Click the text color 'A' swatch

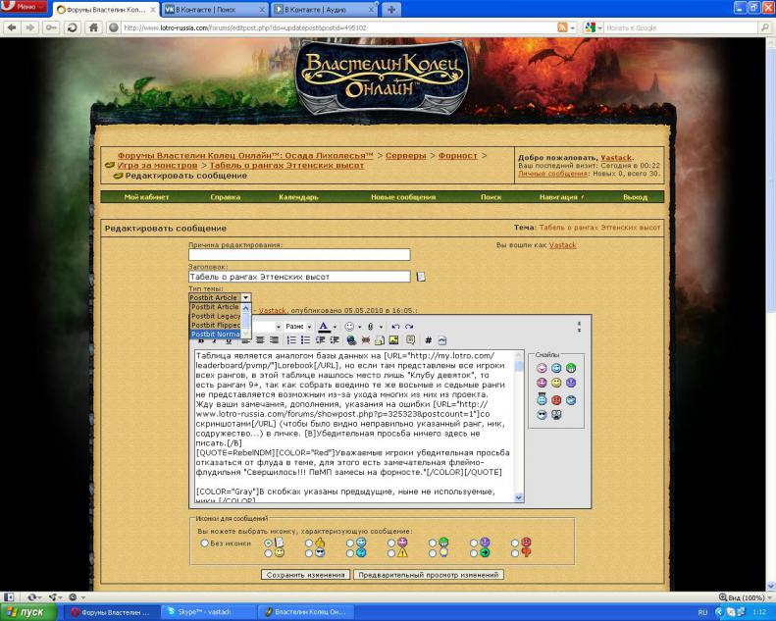[323, 327]
